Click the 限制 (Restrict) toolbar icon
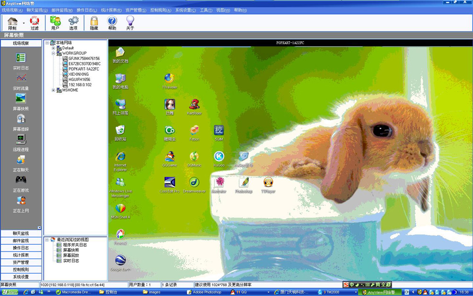The height and width of the screenshot is (296, 473). point(12,22)
